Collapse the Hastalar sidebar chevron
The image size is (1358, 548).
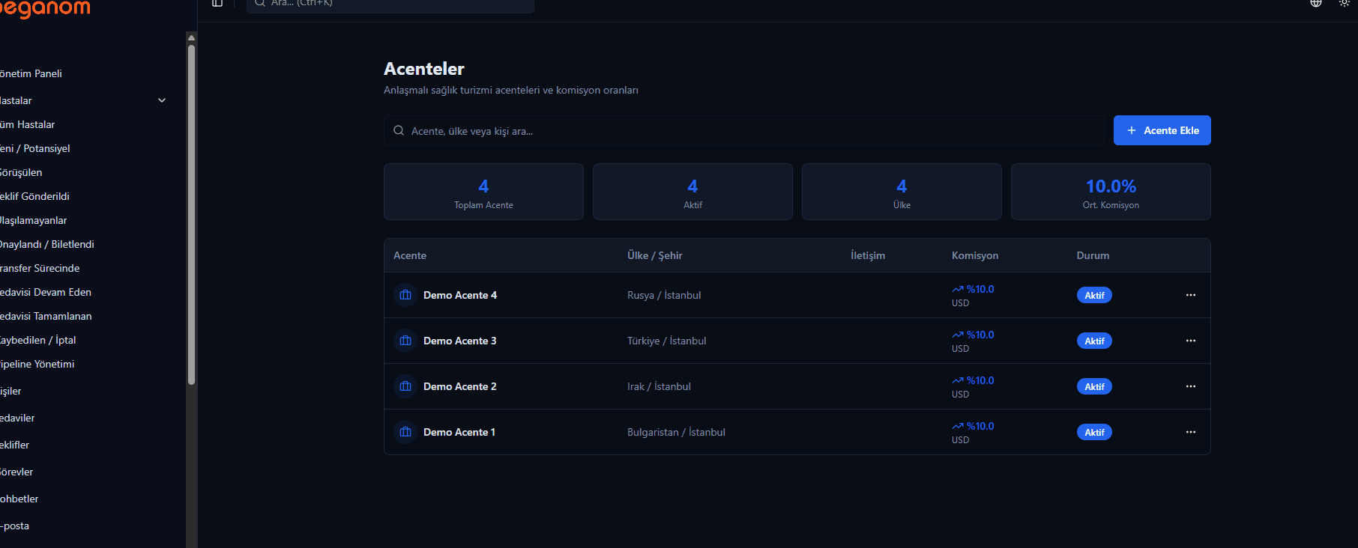[162, 100]
